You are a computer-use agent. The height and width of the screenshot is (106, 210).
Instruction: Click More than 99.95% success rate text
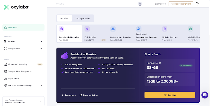pos(80,68)
